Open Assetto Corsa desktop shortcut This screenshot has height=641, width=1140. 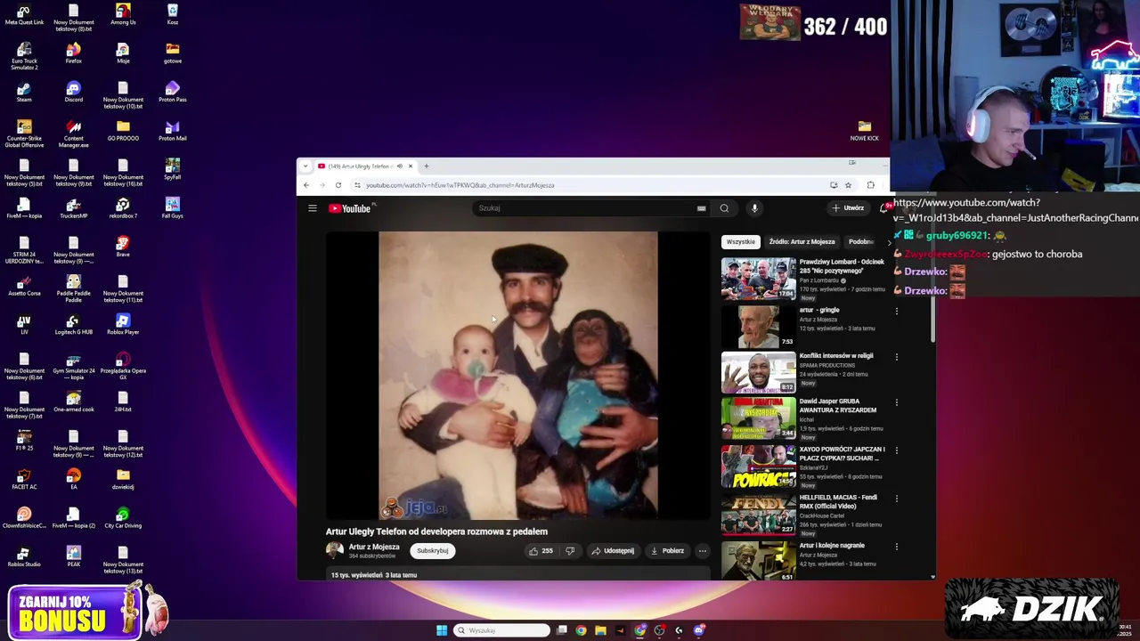point(24,285)
